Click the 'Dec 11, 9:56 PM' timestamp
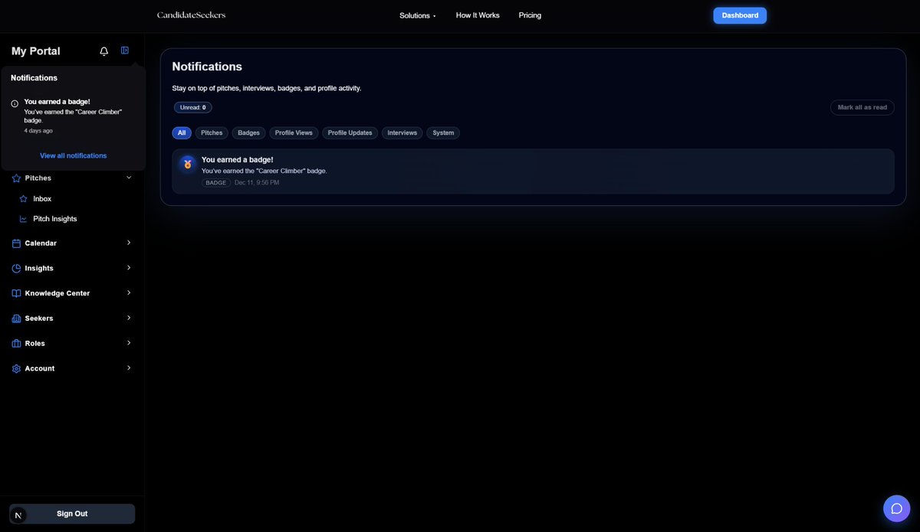This screenshot has height=532, width=920. coord(257,183)
